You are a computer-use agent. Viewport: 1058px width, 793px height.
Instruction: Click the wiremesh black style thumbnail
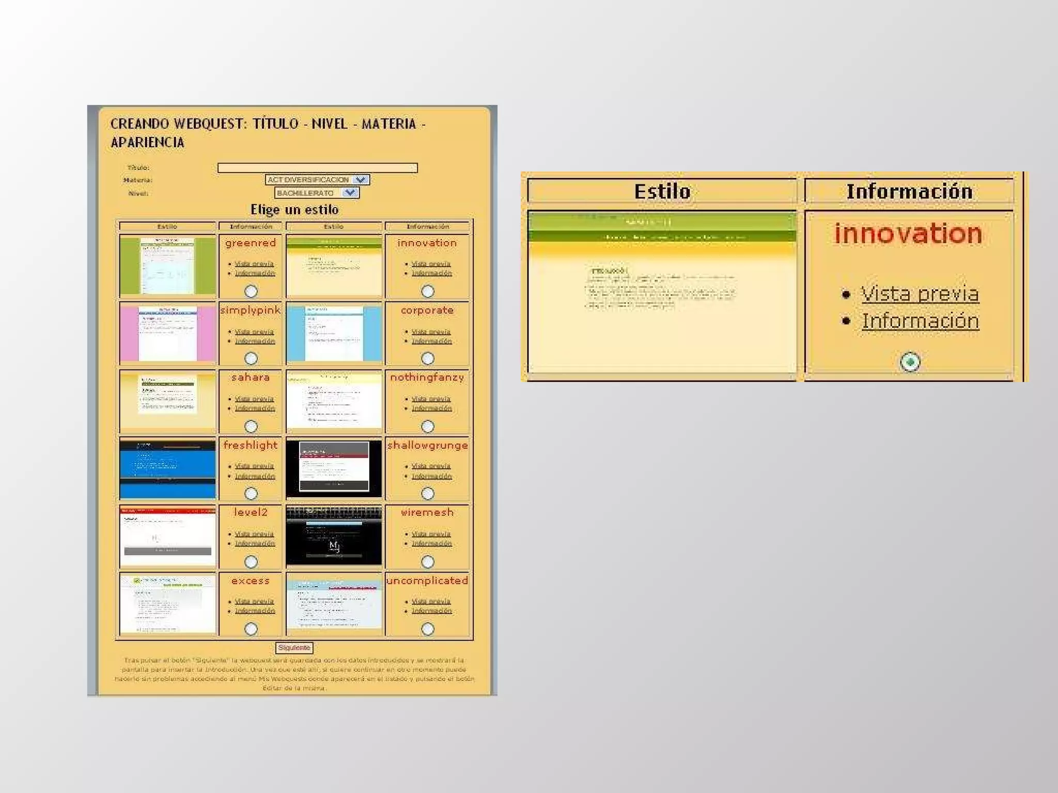334,536
